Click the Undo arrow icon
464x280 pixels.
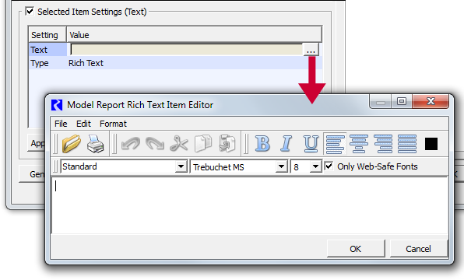pos(131,144)
